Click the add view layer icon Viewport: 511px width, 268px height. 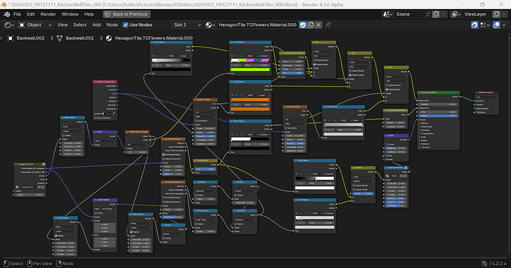coord(496,14)
